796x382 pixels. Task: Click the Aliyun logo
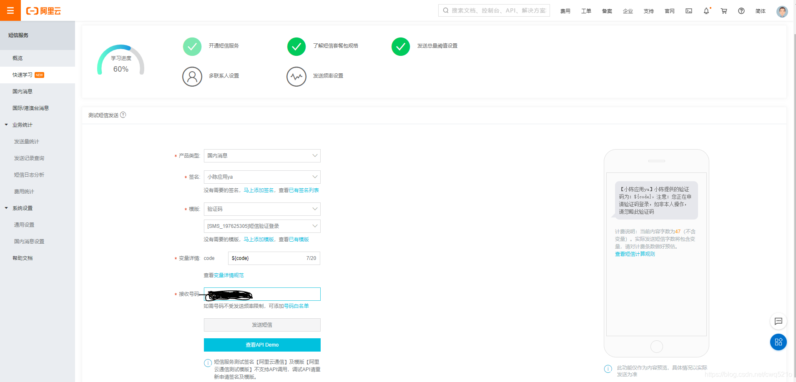pos(43,11)
